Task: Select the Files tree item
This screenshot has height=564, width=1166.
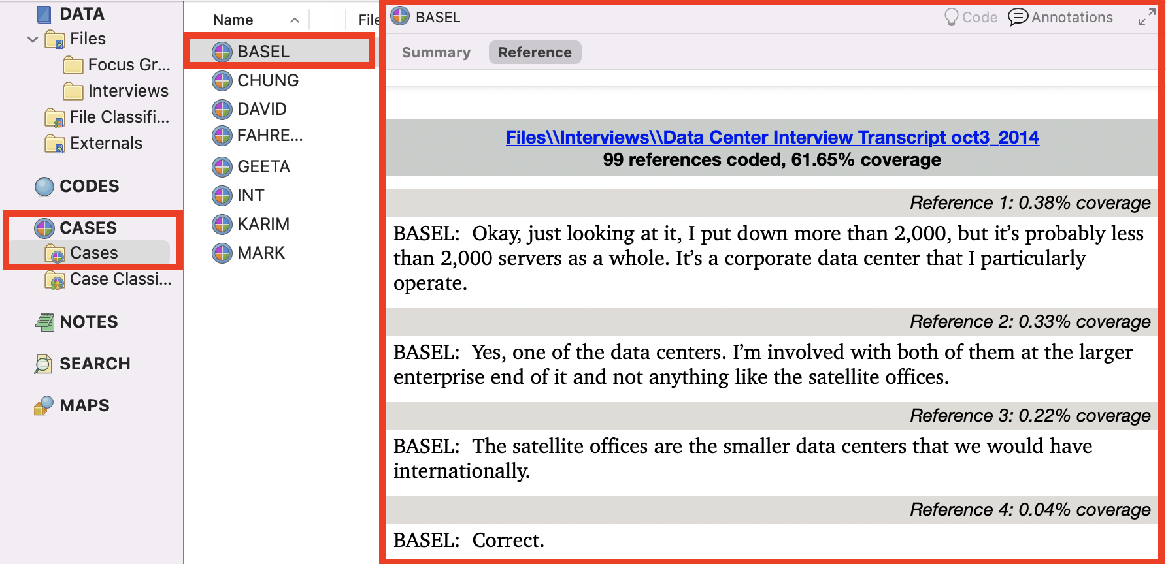Action: (88, 39)
